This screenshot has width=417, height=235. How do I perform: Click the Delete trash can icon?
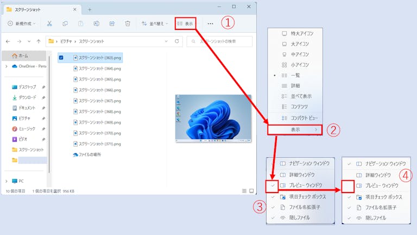pyautogui.click(x=128, y=23)
